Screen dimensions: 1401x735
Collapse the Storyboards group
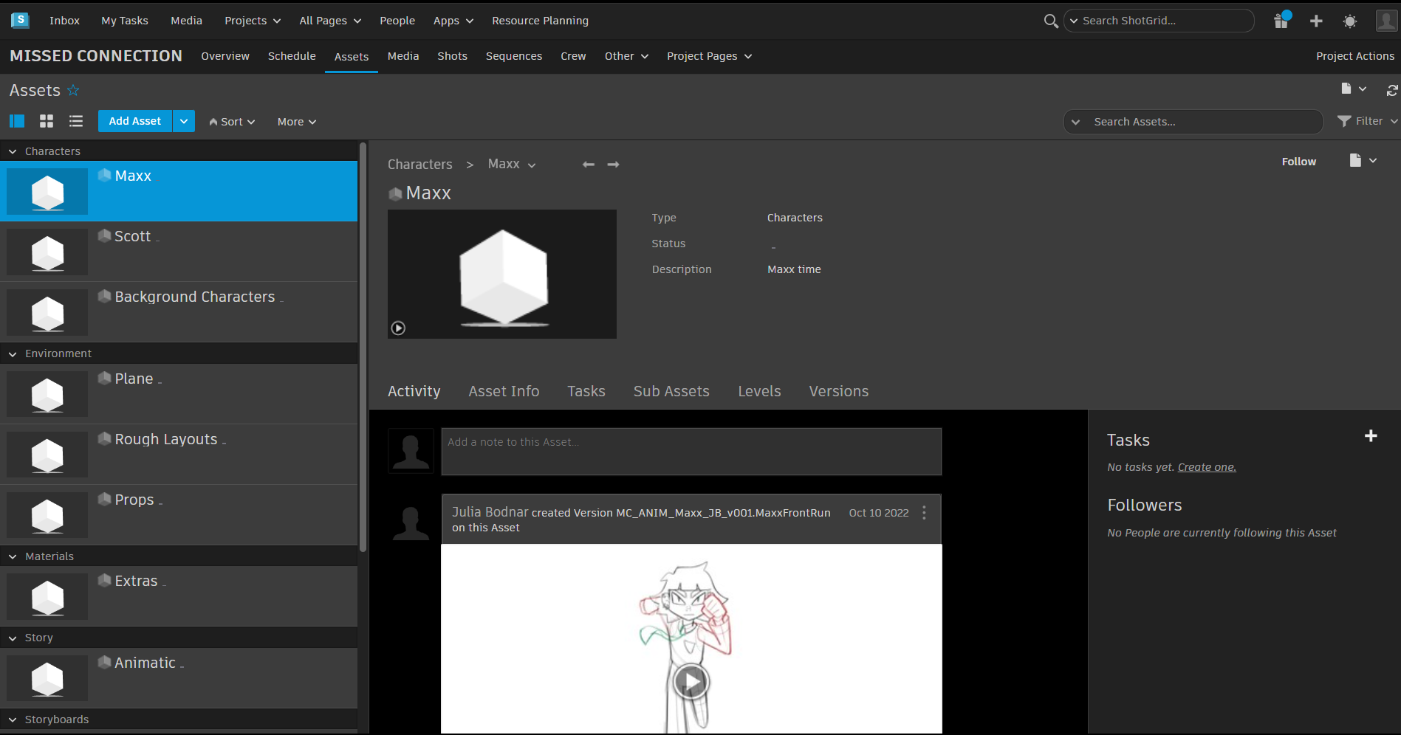coord(13,720)
